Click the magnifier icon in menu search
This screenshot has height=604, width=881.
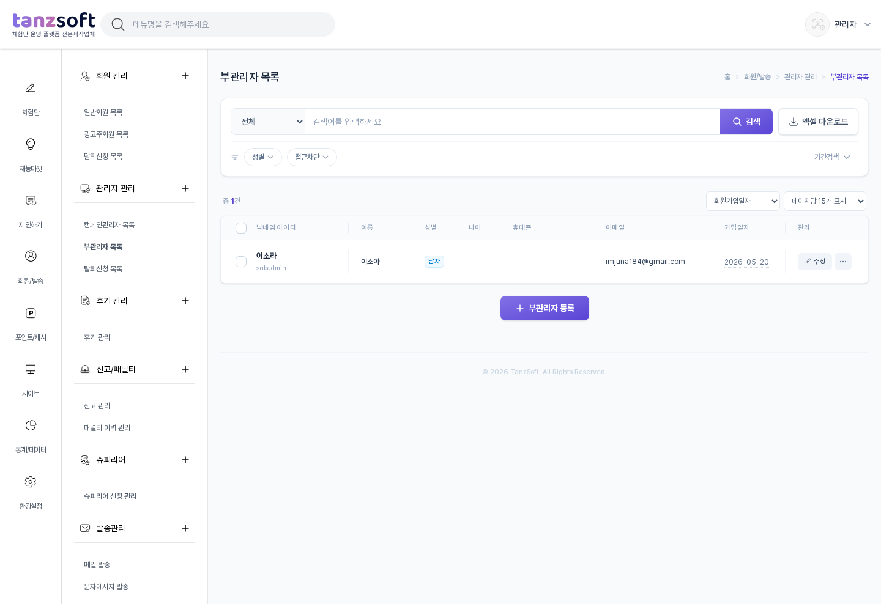[118, 24]
